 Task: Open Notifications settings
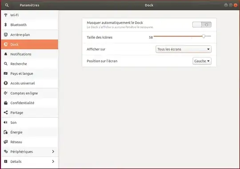pos(29,54)
